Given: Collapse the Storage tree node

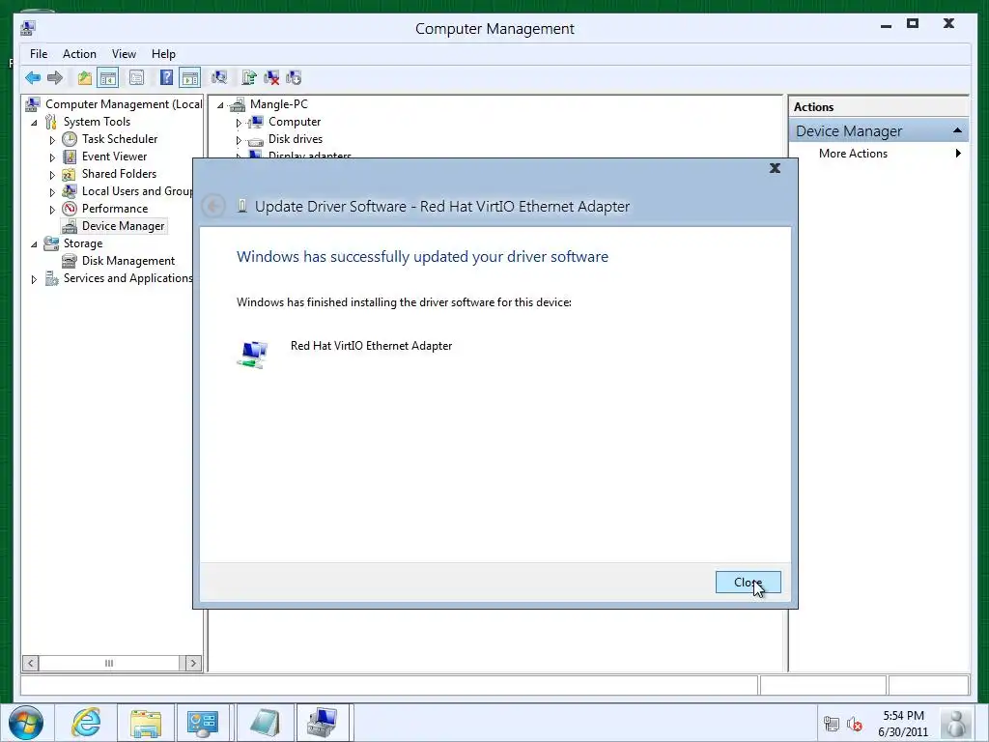Looking at the screenshot, I should coord(34,244).
